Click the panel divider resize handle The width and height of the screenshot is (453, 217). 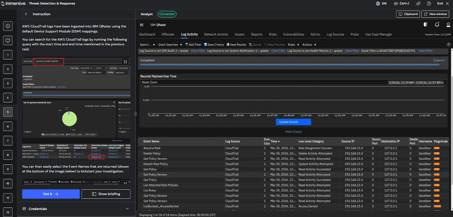click(x=135, y=114)
